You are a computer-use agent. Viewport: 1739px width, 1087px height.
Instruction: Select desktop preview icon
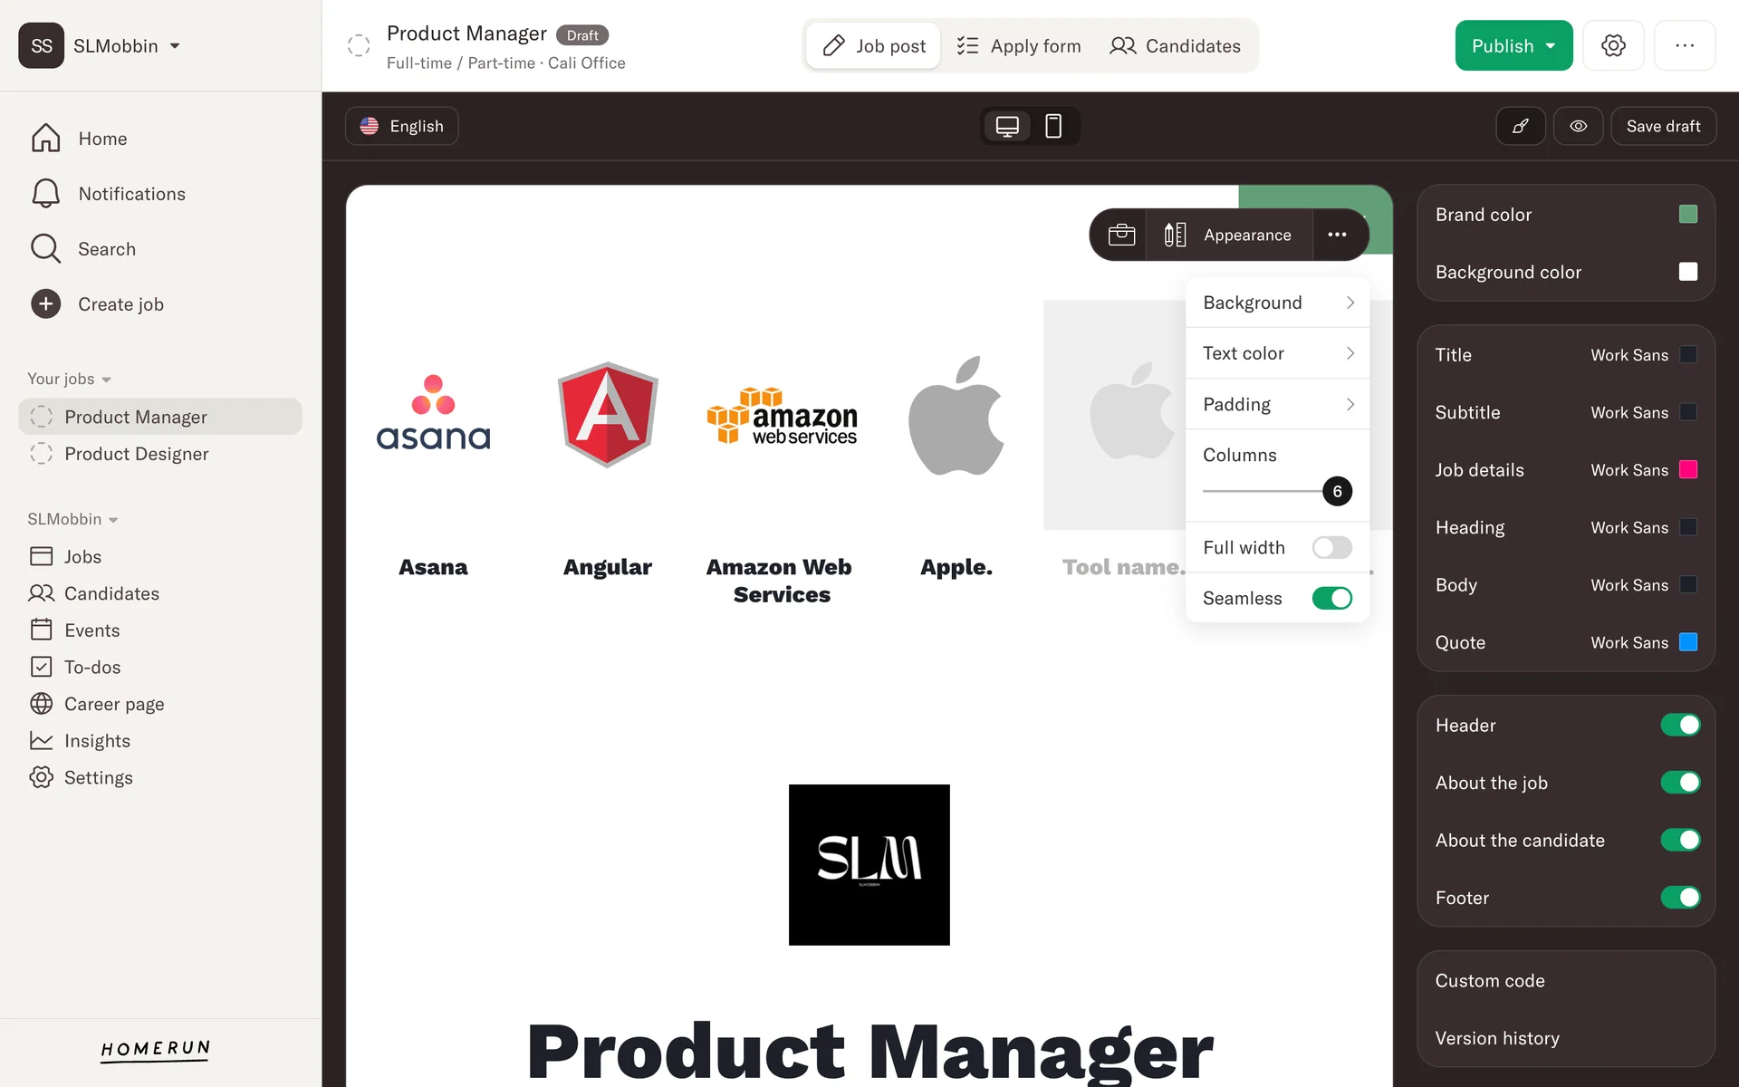[x=1007, y=126]
